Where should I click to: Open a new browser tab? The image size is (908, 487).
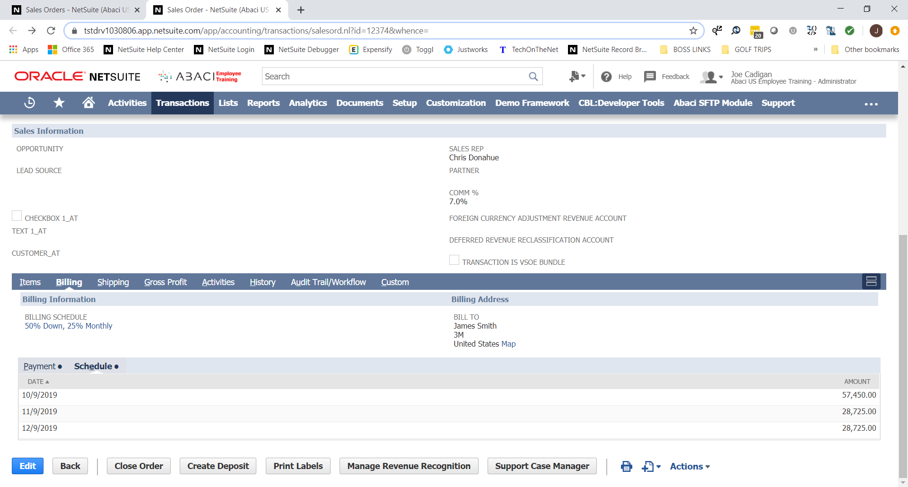(301, 10)
